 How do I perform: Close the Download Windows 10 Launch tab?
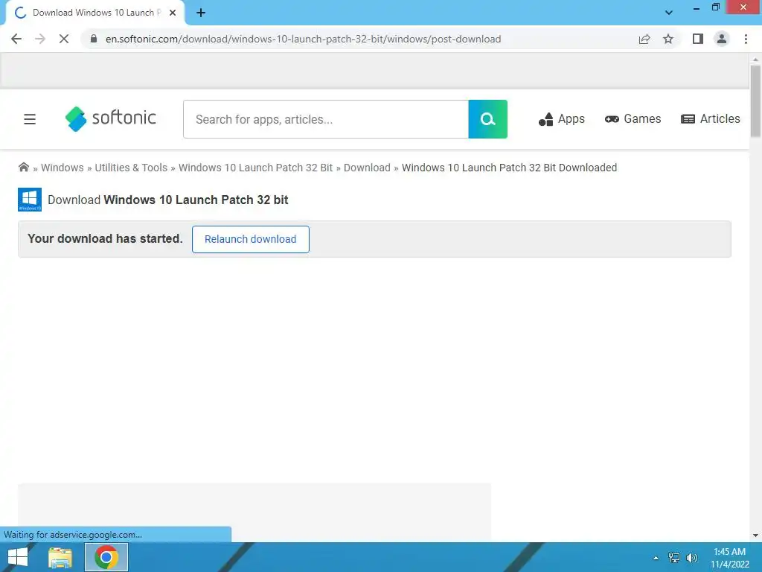[173, 13]
